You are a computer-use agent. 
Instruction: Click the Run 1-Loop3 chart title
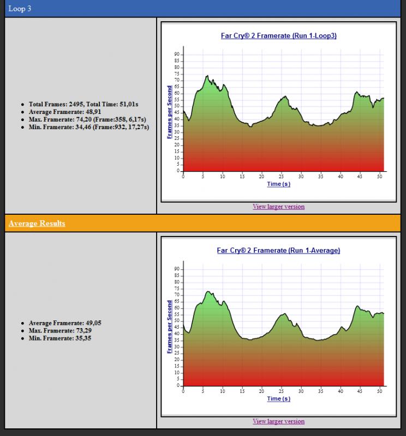[279, 35]
